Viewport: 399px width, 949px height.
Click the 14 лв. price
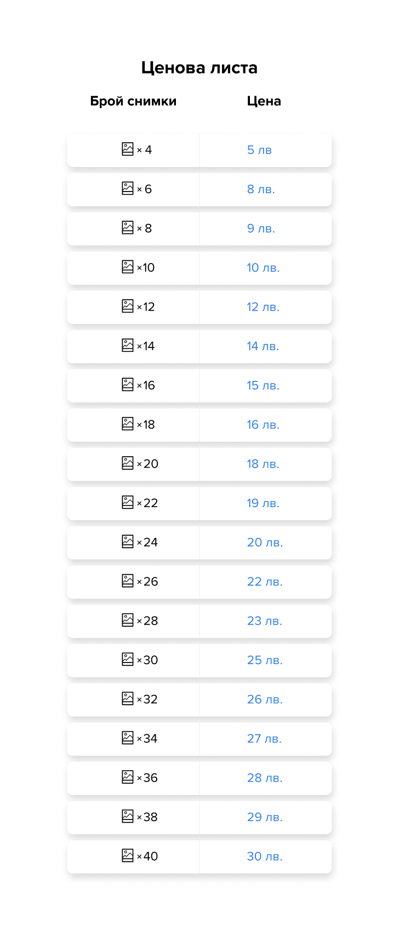(x=263, y=346)
